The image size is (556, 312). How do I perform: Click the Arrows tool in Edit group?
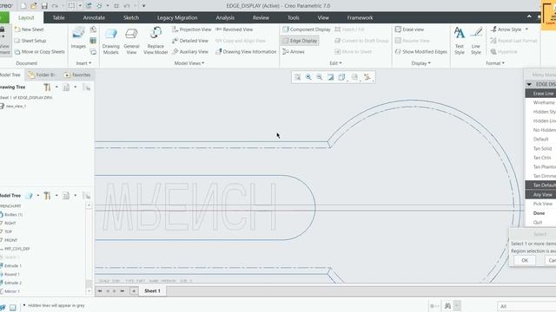coord(294,52)
